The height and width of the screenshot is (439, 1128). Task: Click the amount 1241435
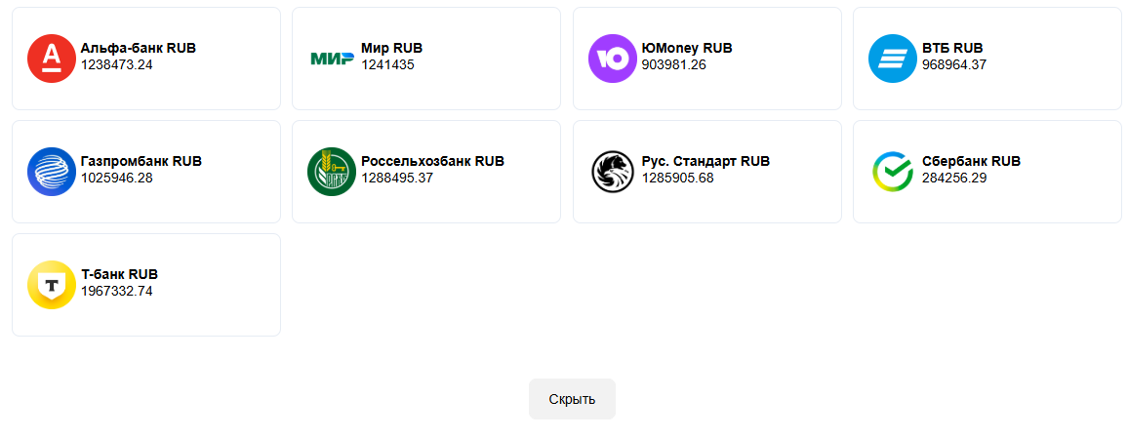tap(387, 64)
